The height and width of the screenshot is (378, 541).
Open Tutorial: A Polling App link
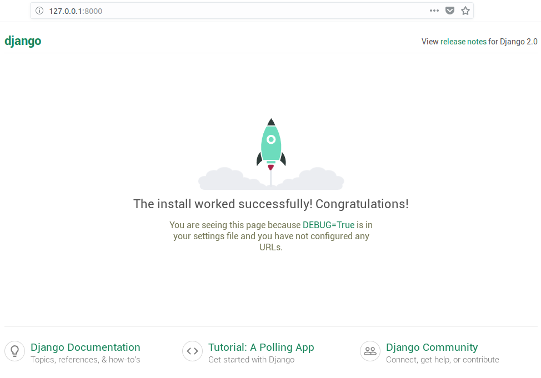click(261, 347)
